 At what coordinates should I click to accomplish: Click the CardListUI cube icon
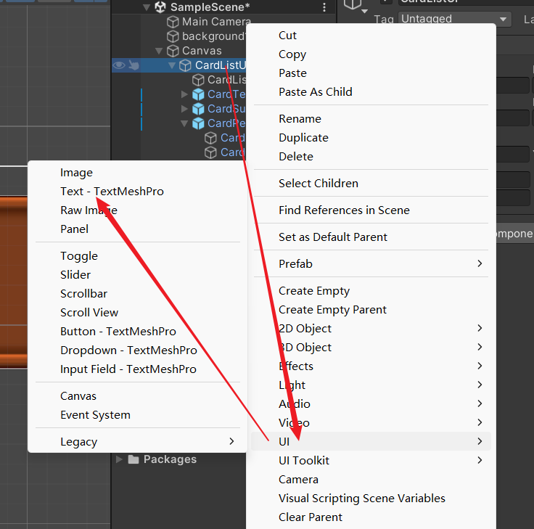[185, 65]
